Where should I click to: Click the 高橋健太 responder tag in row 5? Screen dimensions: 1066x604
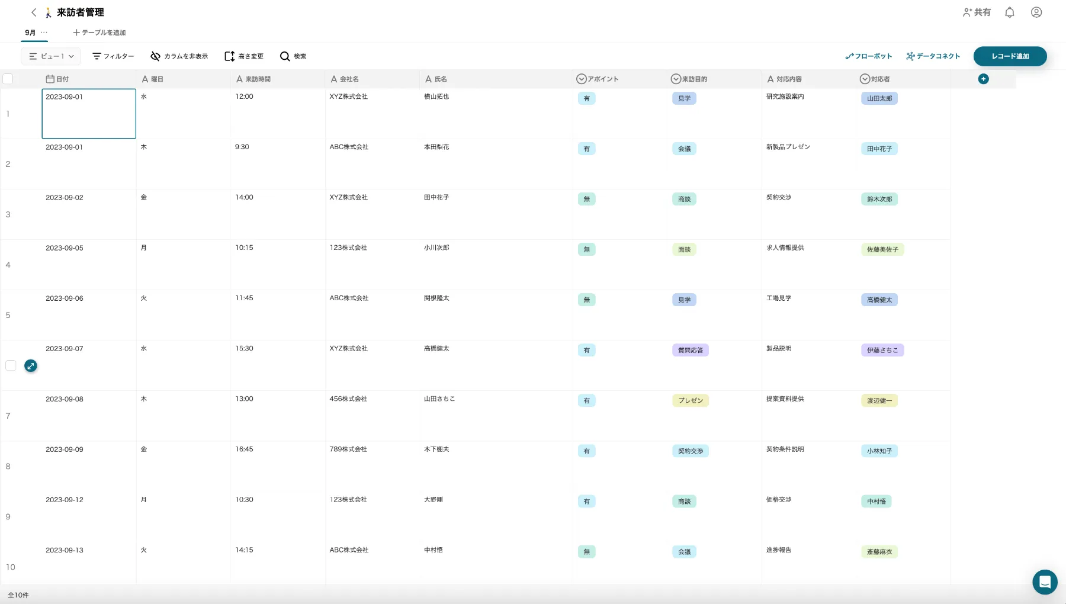coord(879,300)
